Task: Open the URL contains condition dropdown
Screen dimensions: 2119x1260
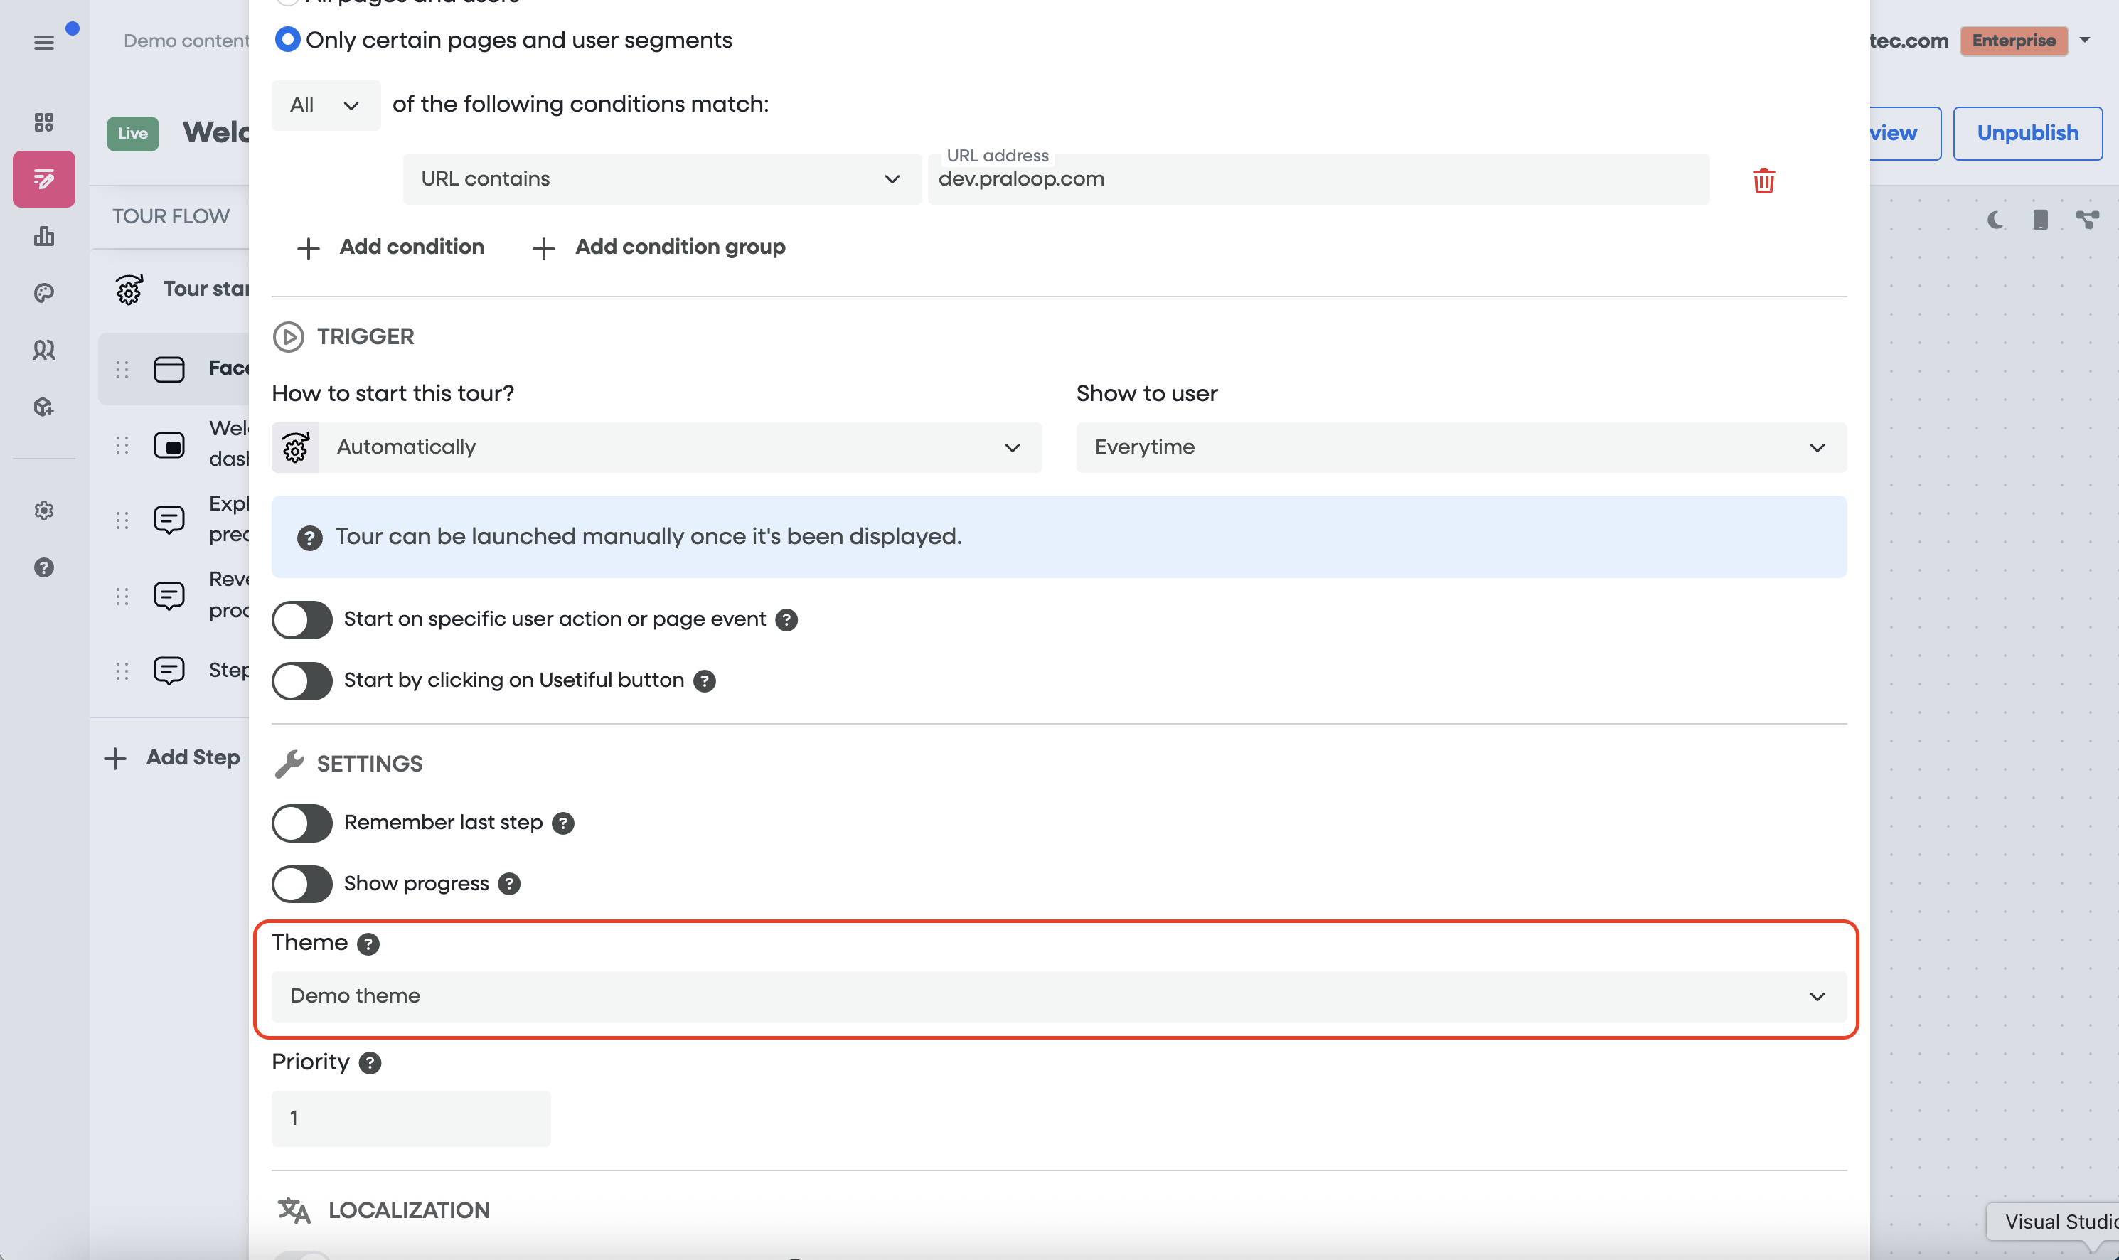Action: click(x=661, y=178)
